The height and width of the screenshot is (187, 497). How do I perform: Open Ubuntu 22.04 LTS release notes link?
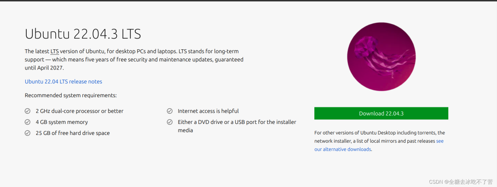pos(64,82)
